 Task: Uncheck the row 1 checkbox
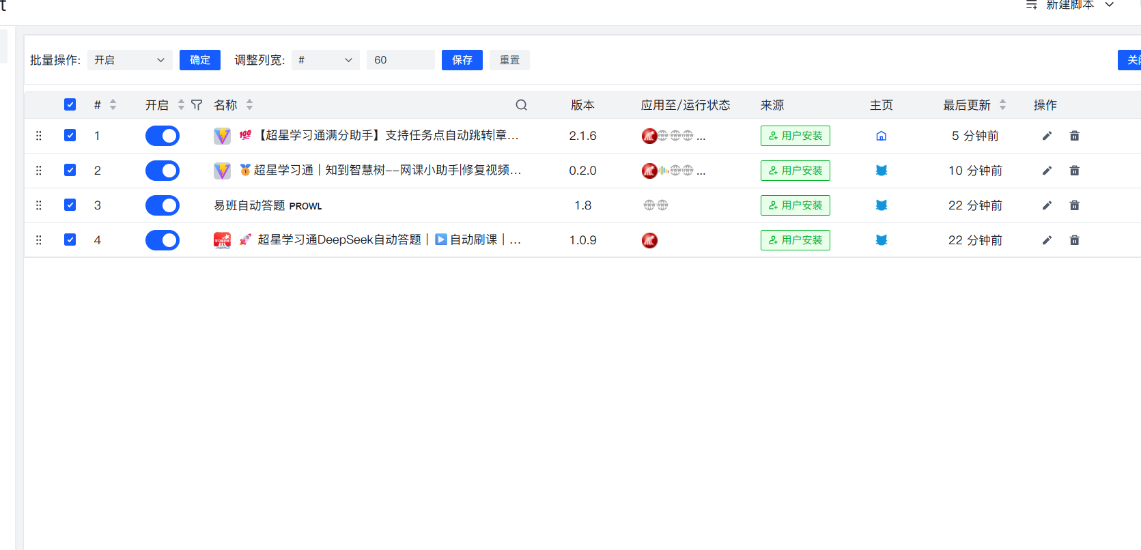[70, 135]
